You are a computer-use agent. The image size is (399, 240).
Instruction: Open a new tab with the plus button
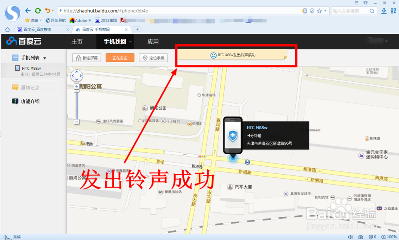tap(137, 29)
